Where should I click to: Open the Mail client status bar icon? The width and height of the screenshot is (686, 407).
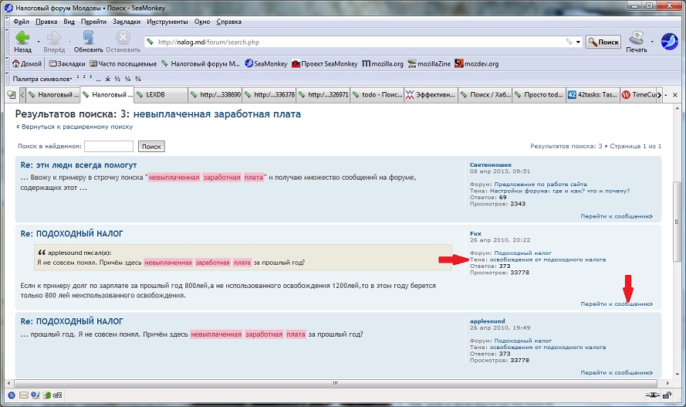coord(24,395)
